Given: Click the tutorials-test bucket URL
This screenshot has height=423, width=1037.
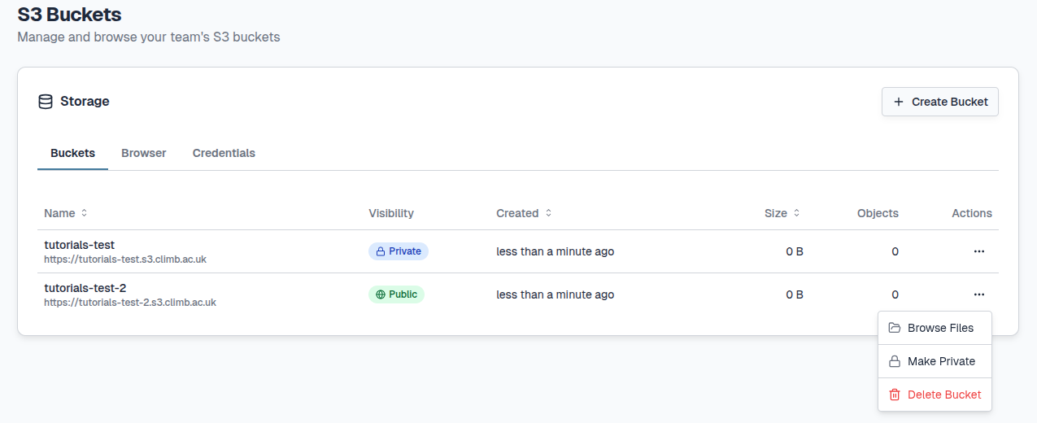Looking at the screenshot, I should tap(125, 259).
